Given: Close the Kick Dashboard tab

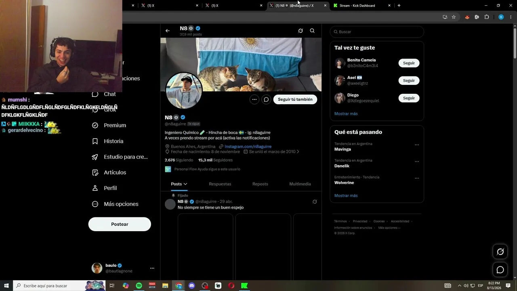Looking at the screenshot, I should 389,6.
